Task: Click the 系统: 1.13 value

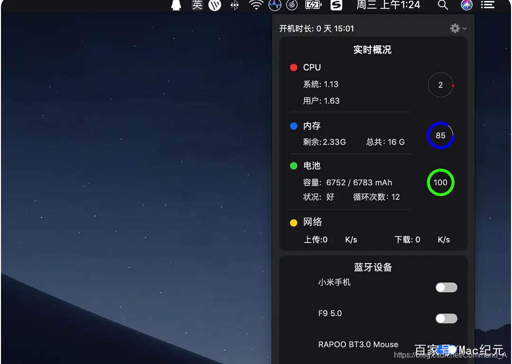Action: tap(320, 84)
